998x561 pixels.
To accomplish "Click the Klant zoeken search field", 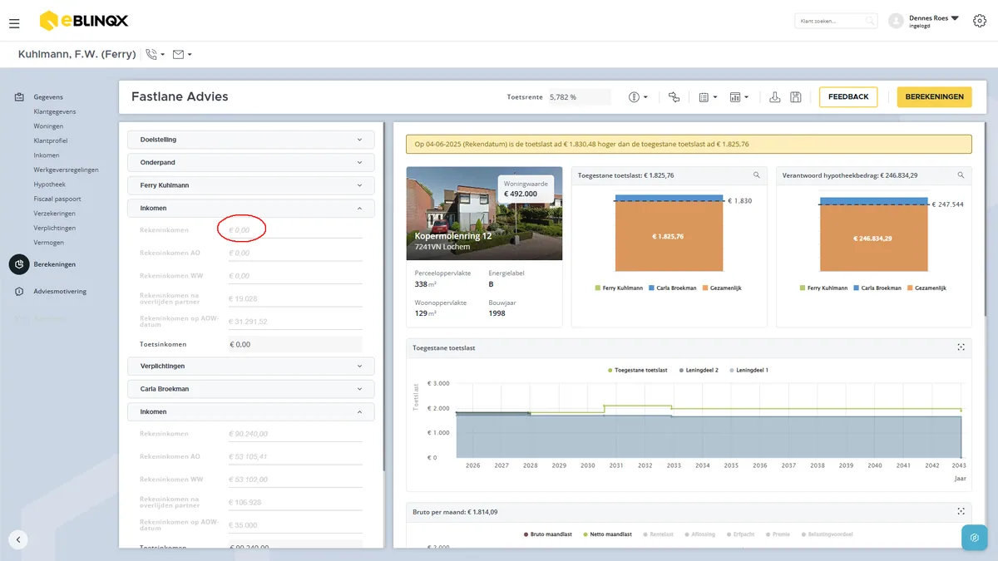I will coord(836,21).
